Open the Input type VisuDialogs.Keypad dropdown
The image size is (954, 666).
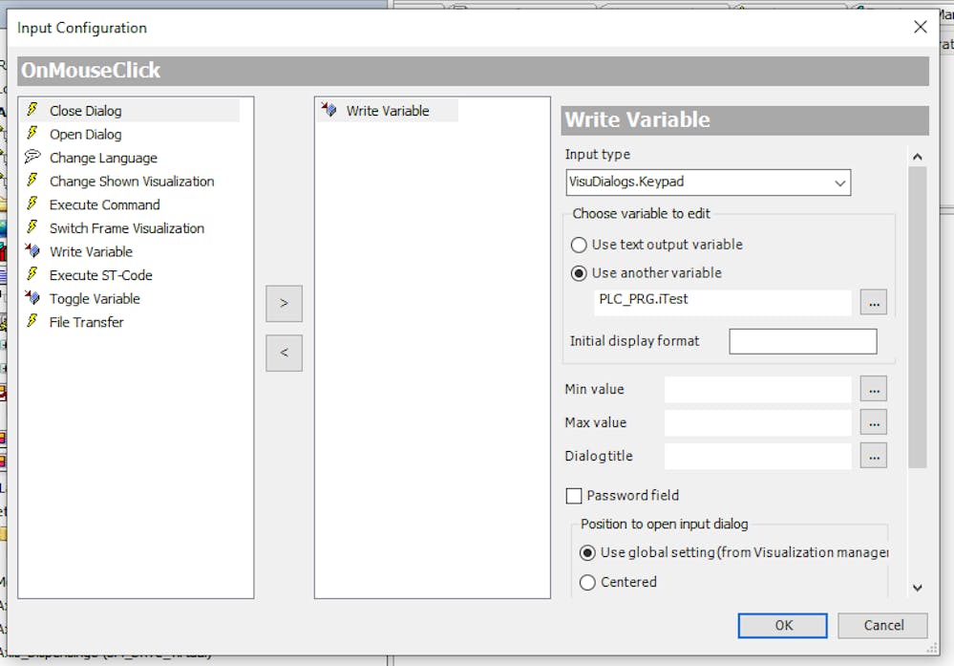pyautogui.click(x=708, y=182)
